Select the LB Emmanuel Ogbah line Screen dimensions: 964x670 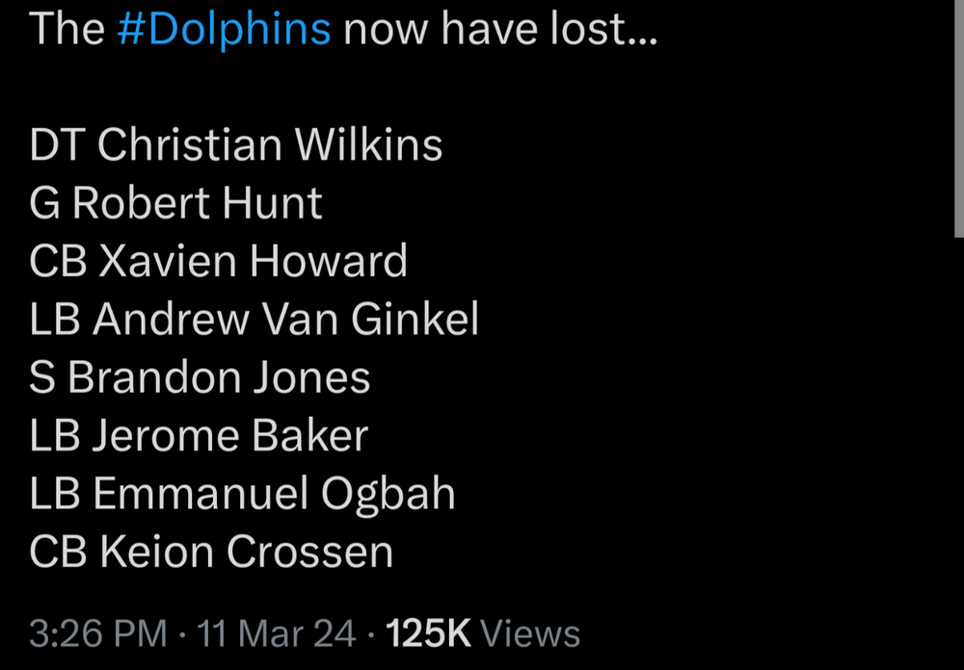pyautogui.click(x=242, y=494)
